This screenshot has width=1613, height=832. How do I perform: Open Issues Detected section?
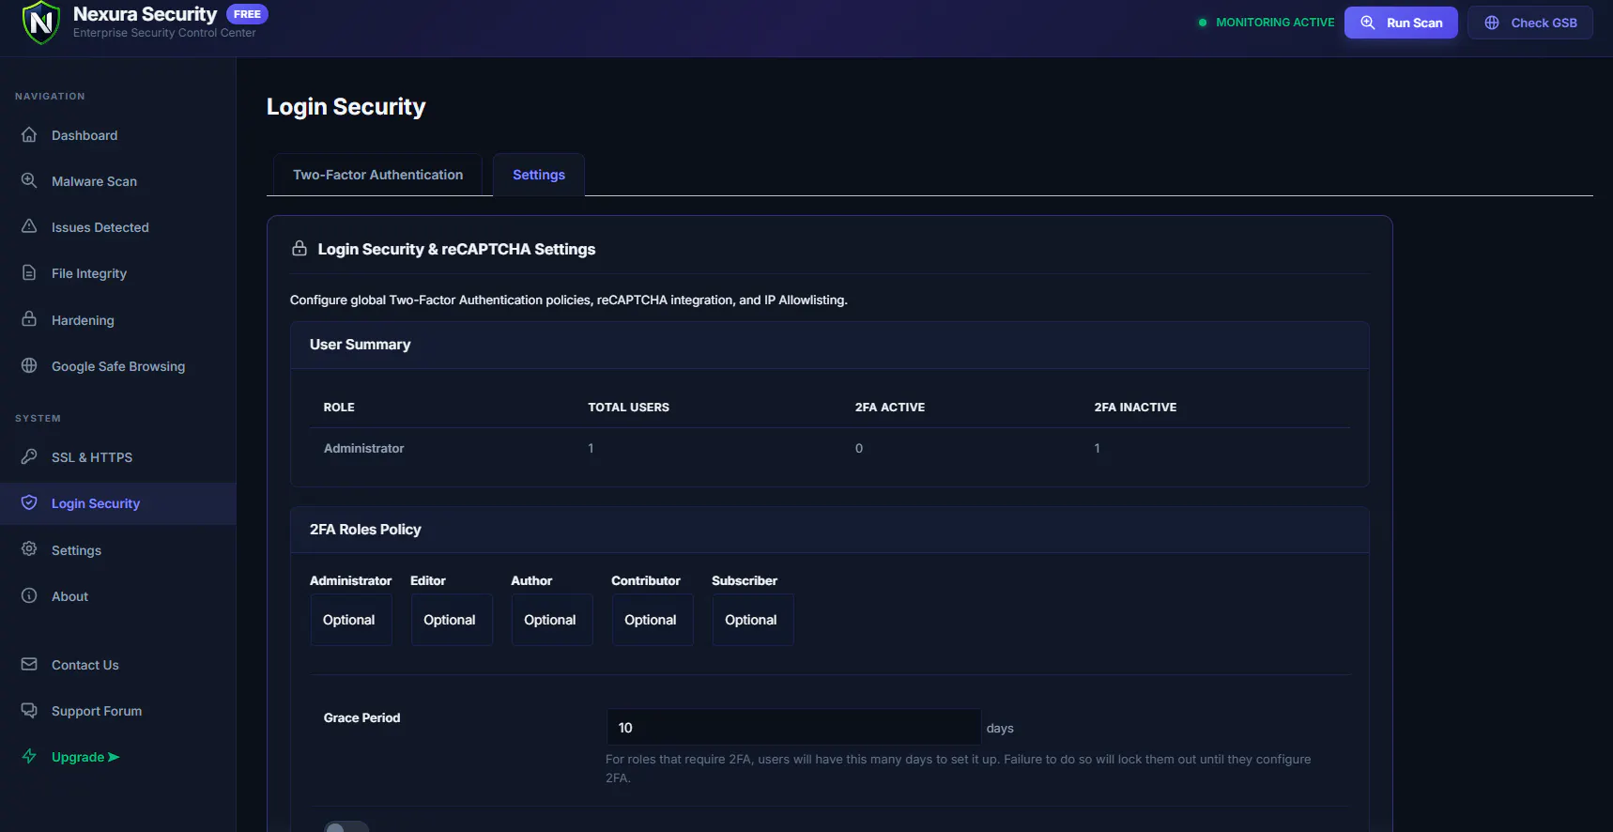click(118, 227)
